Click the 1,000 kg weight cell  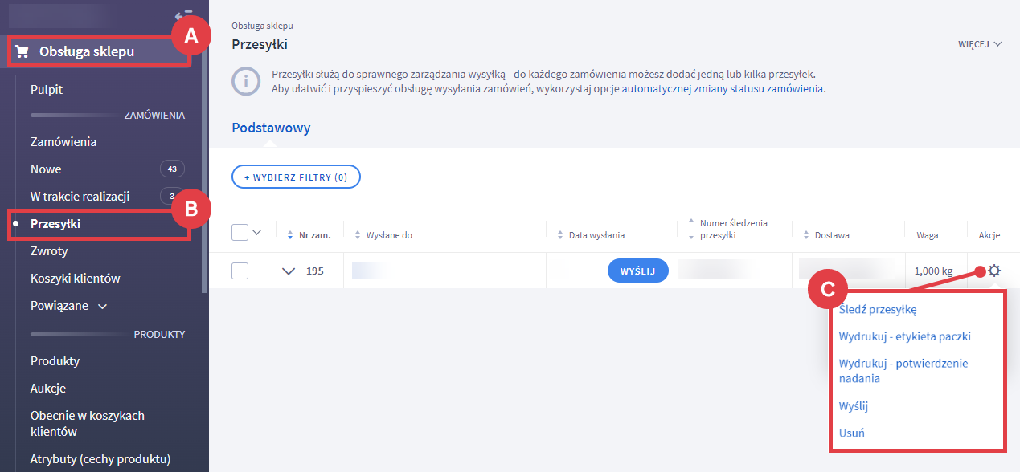click(x=936, y=271)
